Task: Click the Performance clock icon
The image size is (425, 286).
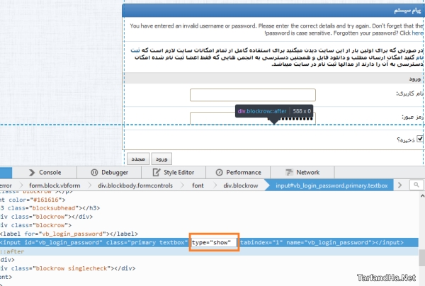Action: click(x=219, y=173)
